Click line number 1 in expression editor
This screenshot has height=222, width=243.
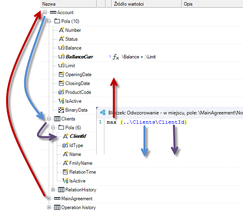click(100, 122)
